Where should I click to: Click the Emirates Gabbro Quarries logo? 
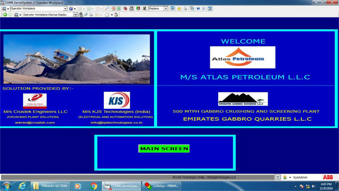point(243,99)
